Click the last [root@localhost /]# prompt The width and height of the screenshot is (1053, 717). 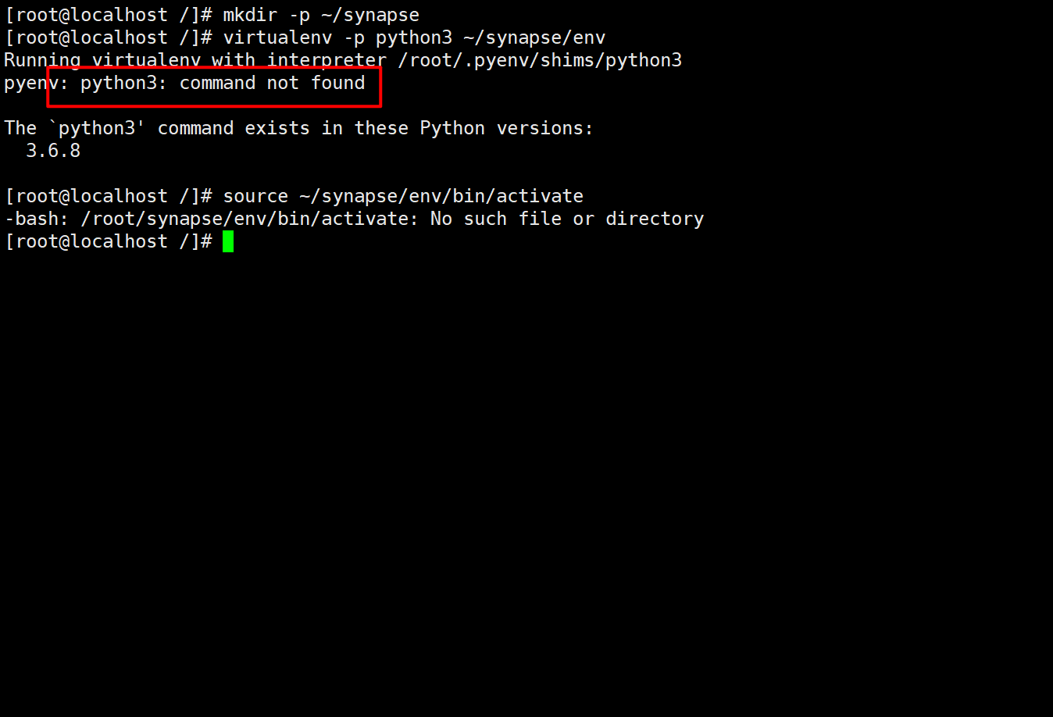108,241
